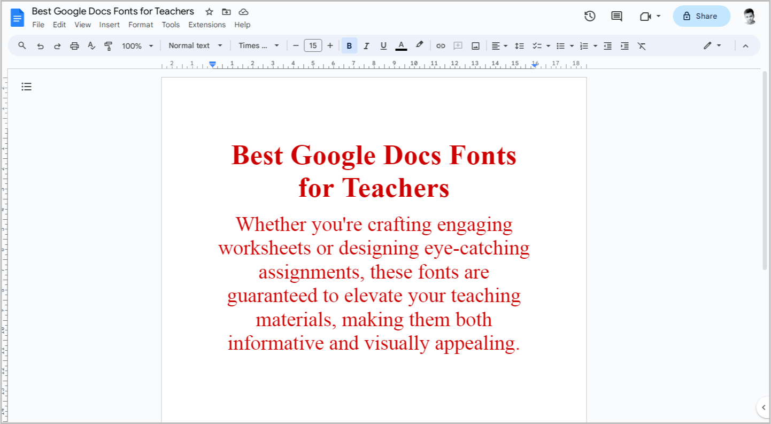Toggle bold formatting
This screenshot has width=771, height=424.
pos(349,45)
